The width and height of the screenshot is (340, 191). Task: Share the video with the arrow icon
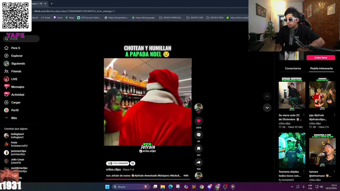[x=198, y=162]
